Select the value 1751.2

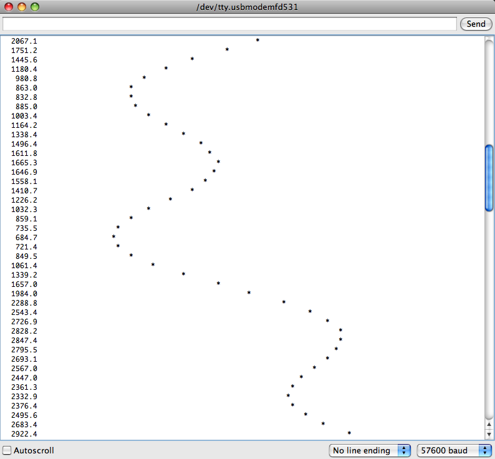(x=24, y=51)
